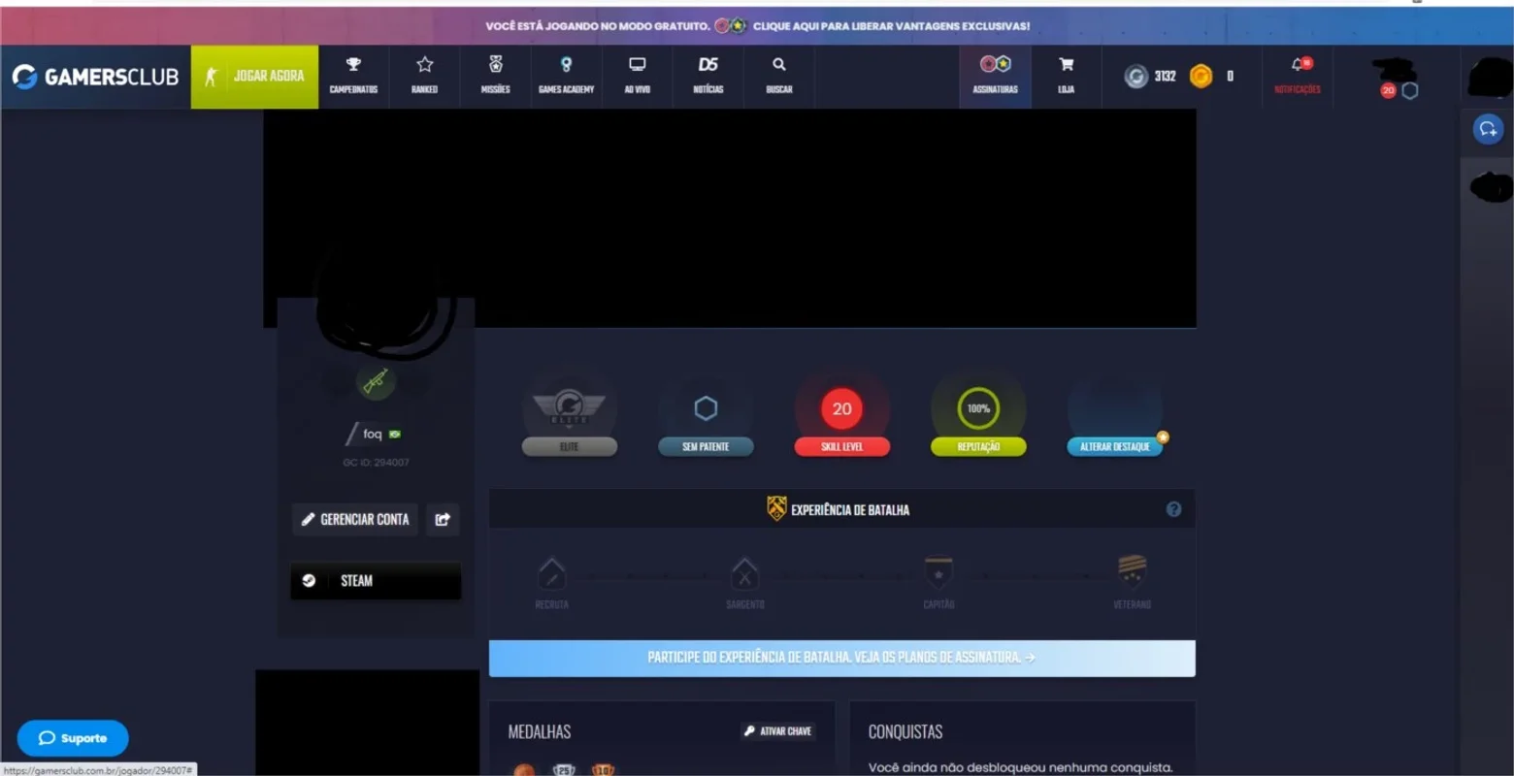Open the Notícias news page
The height and width of the screenshot is (776, 1514).
(708, 77)
